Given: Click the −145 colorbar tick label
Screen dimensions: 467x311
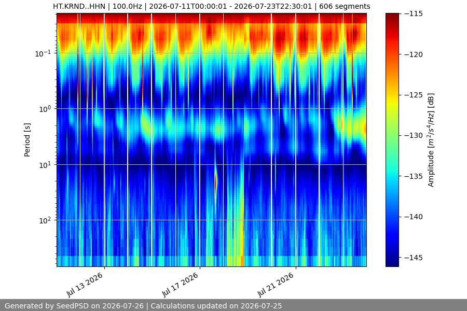Looking at the screenshot, I should click(414, 258).
